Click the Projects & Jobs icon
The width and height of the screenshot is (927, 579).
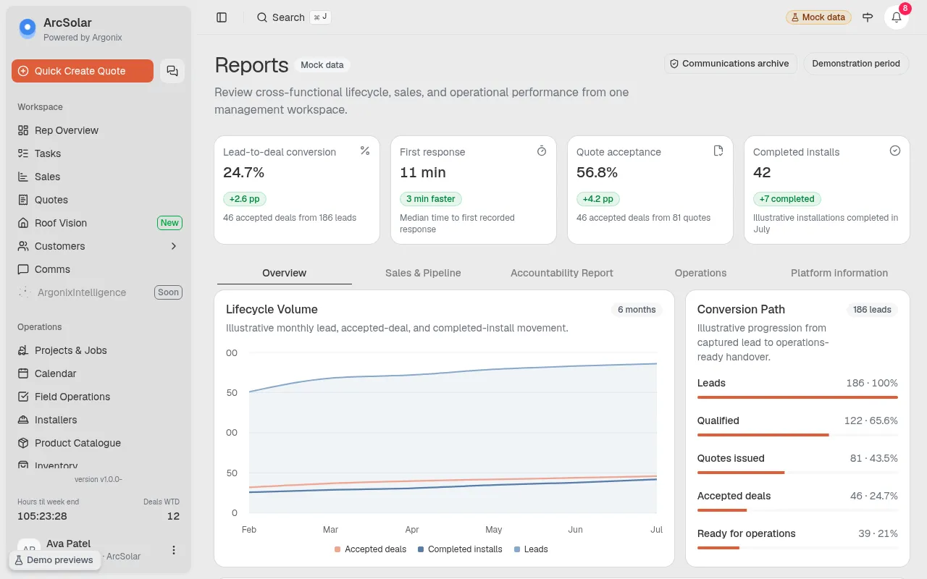[23, 350]
